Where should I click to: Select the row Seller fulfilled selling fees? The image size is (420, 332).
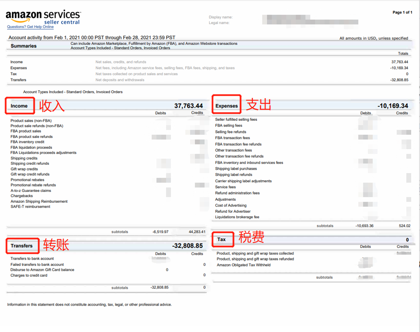[x=236, y=120]
